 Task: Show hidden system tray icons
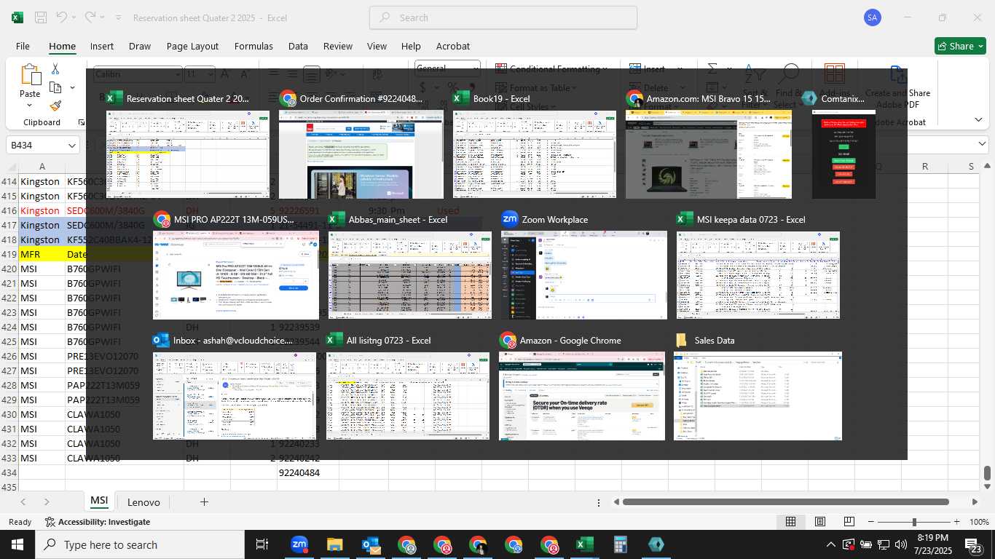point(830,544)
